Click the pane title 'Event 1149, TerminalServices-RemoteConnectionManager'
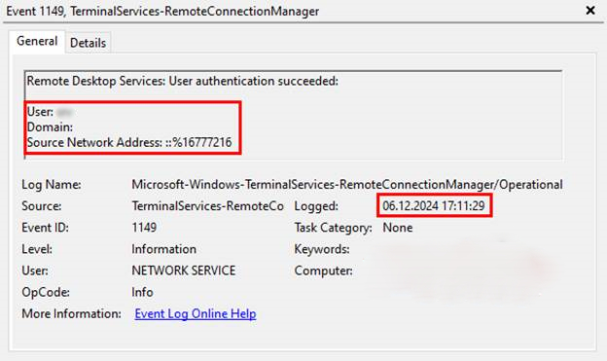Viewport: 607px width, 361px height. tap(162, 12)
